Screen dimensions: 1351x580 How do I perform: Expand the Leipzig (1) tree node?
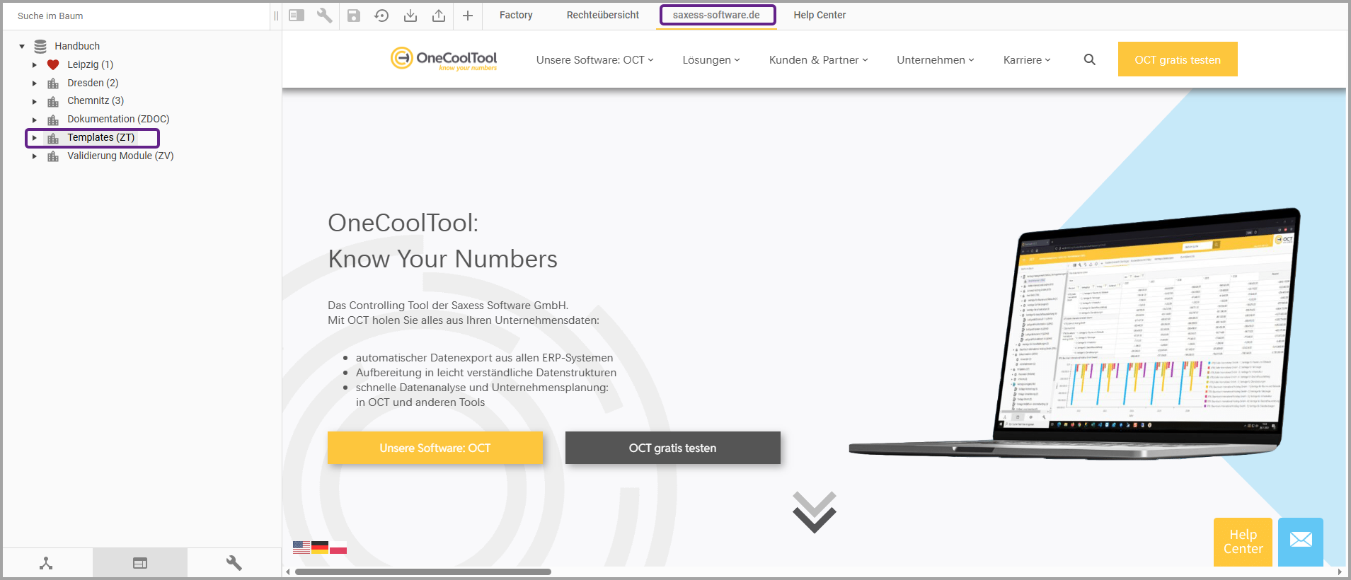click(35, 65)
